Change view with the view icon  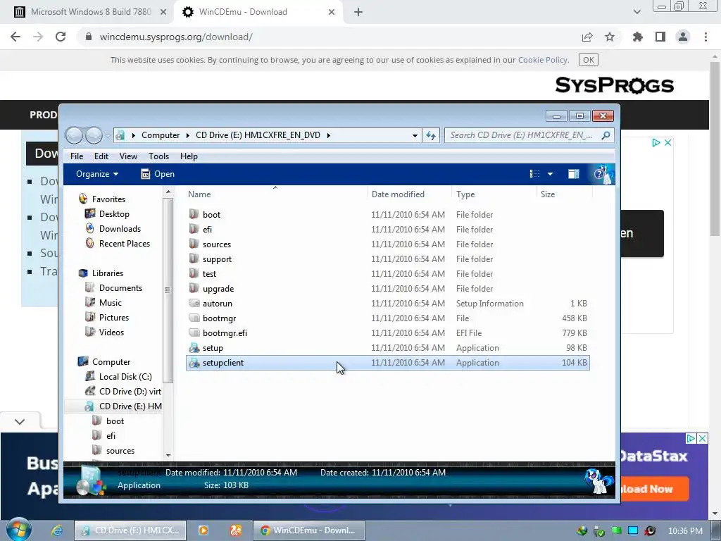[x=534, y=174]
